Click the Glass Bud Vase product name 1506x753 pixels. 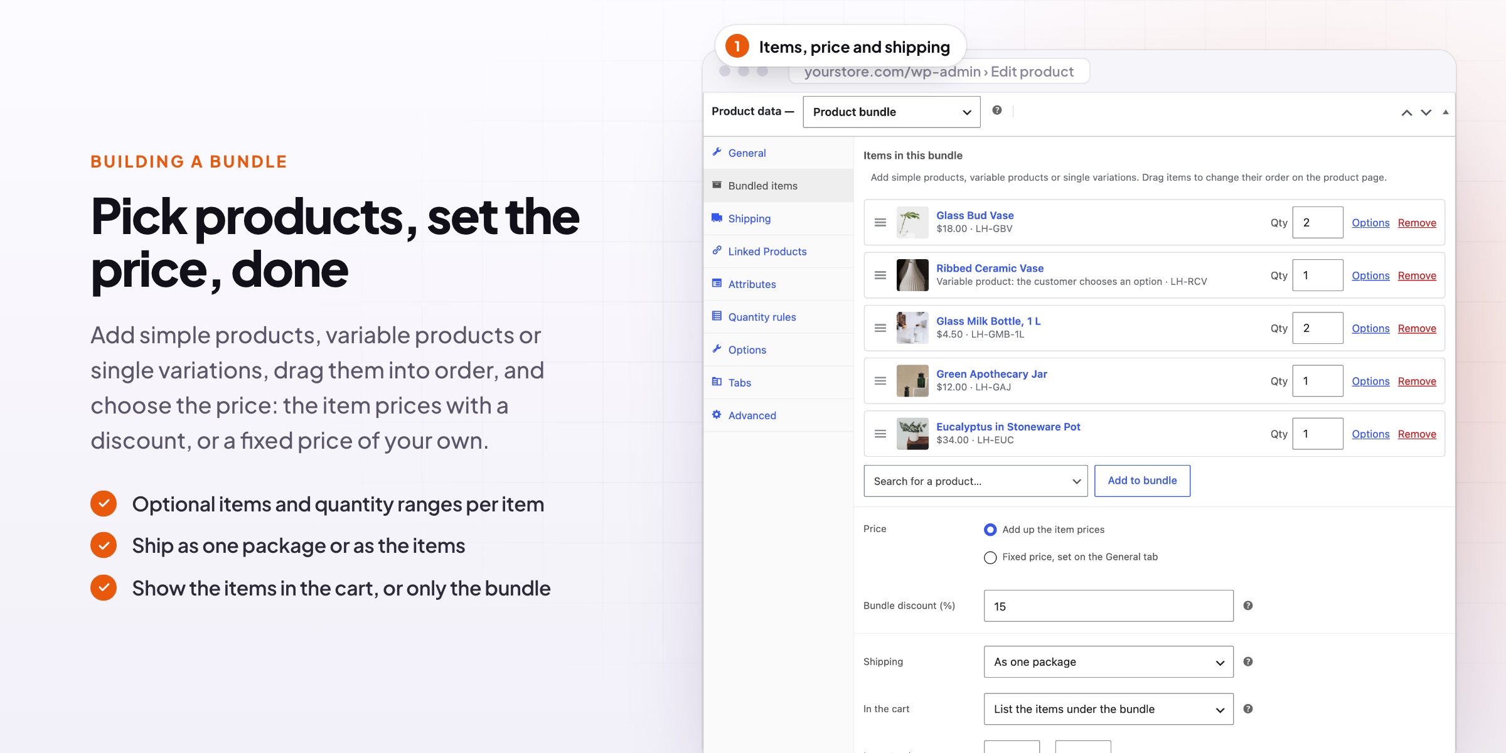tap(975, 215)
